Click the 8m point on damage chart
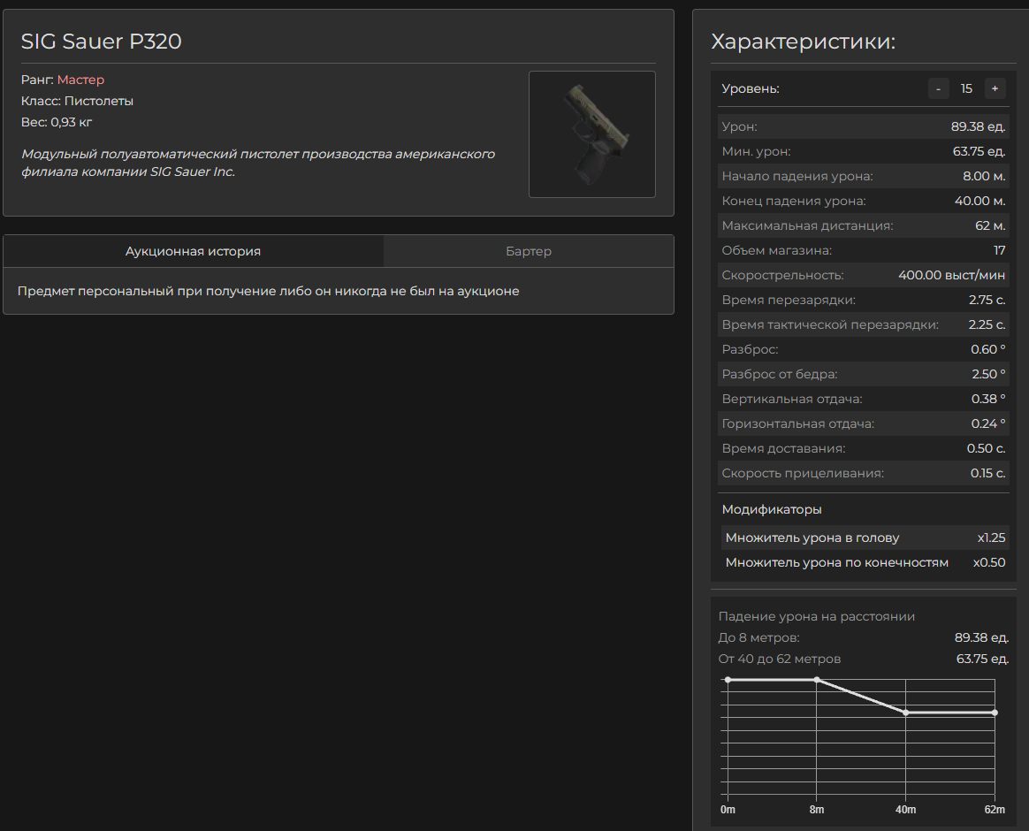The width and height of the screenshot is (1029, 831). (816, 680)
